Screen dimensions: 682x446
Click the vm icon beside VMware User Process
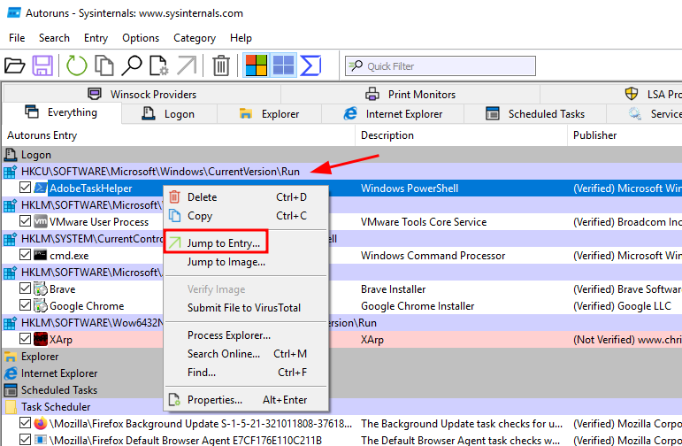tap(41, 221)
